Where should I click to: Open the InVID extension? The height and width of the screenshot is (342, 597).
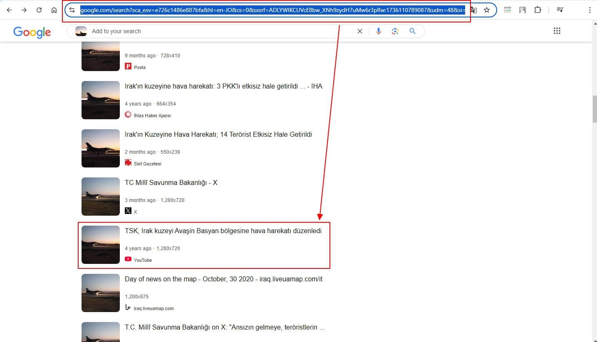(507, 10)
